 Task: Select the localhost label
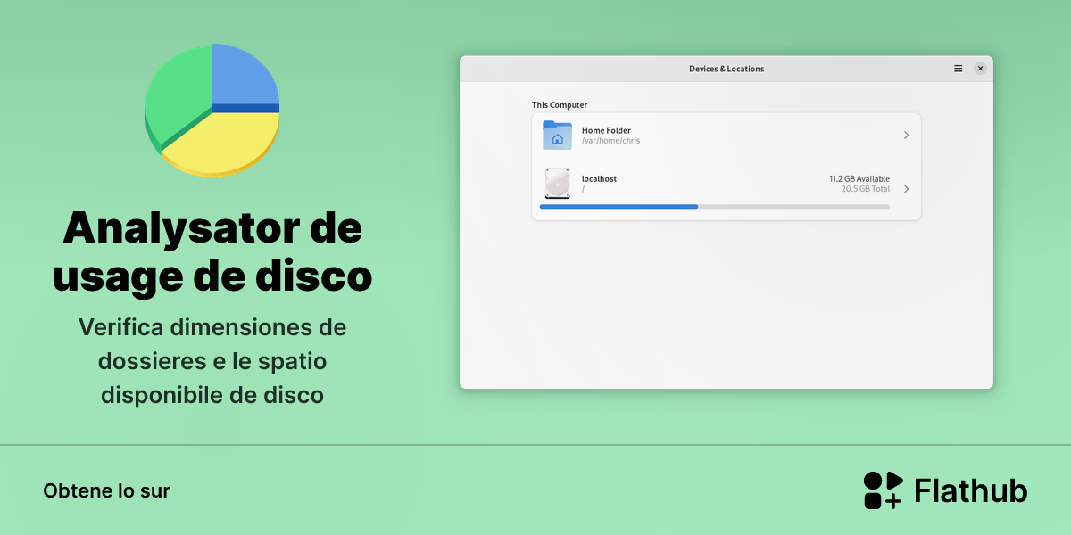[599, 178]
